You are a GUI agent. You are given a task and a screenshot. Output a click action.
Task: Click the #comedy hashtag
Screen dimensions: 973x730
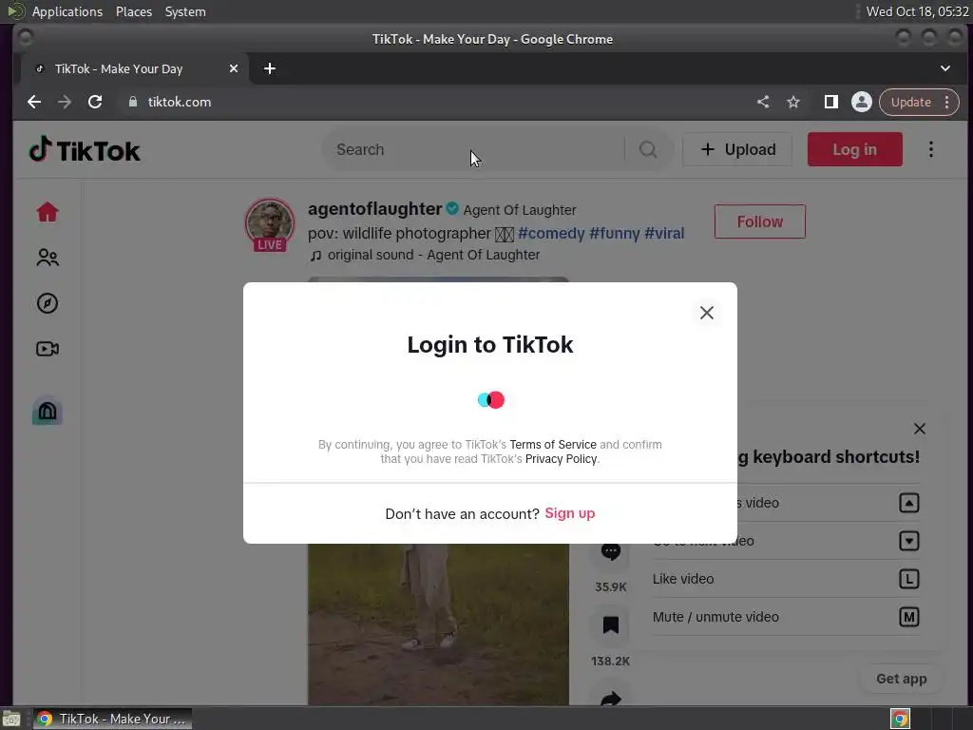pyautogui.click(x=551, y=234)
